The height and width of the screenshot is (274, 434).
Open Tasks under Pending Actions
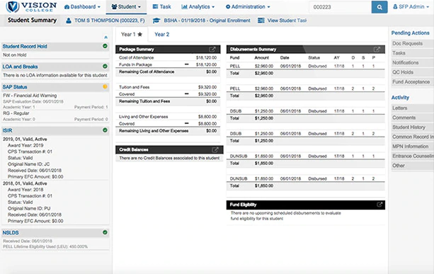click(413, 53)
